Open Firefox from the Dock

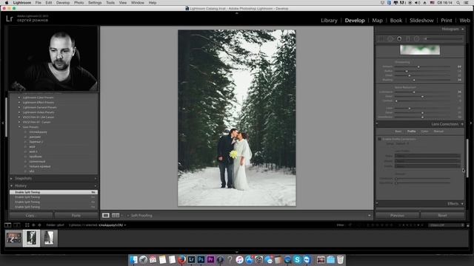(x=181, y=259)
